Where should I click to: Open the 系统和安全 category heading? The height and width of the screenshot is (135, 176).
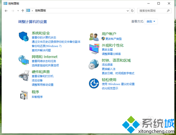click(x=41, y=33)
